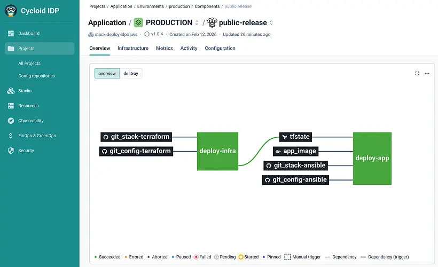Screen dimensions: 438x267
Task: Click the Dashboard grid icon in sidebar
Action: tap(11, 34)
